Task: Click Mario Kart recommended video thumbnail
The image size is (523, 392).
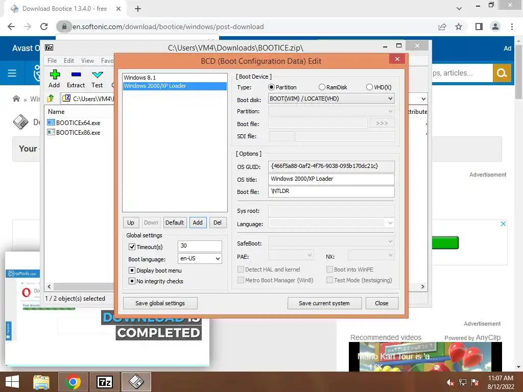Action: pos(425,357)
